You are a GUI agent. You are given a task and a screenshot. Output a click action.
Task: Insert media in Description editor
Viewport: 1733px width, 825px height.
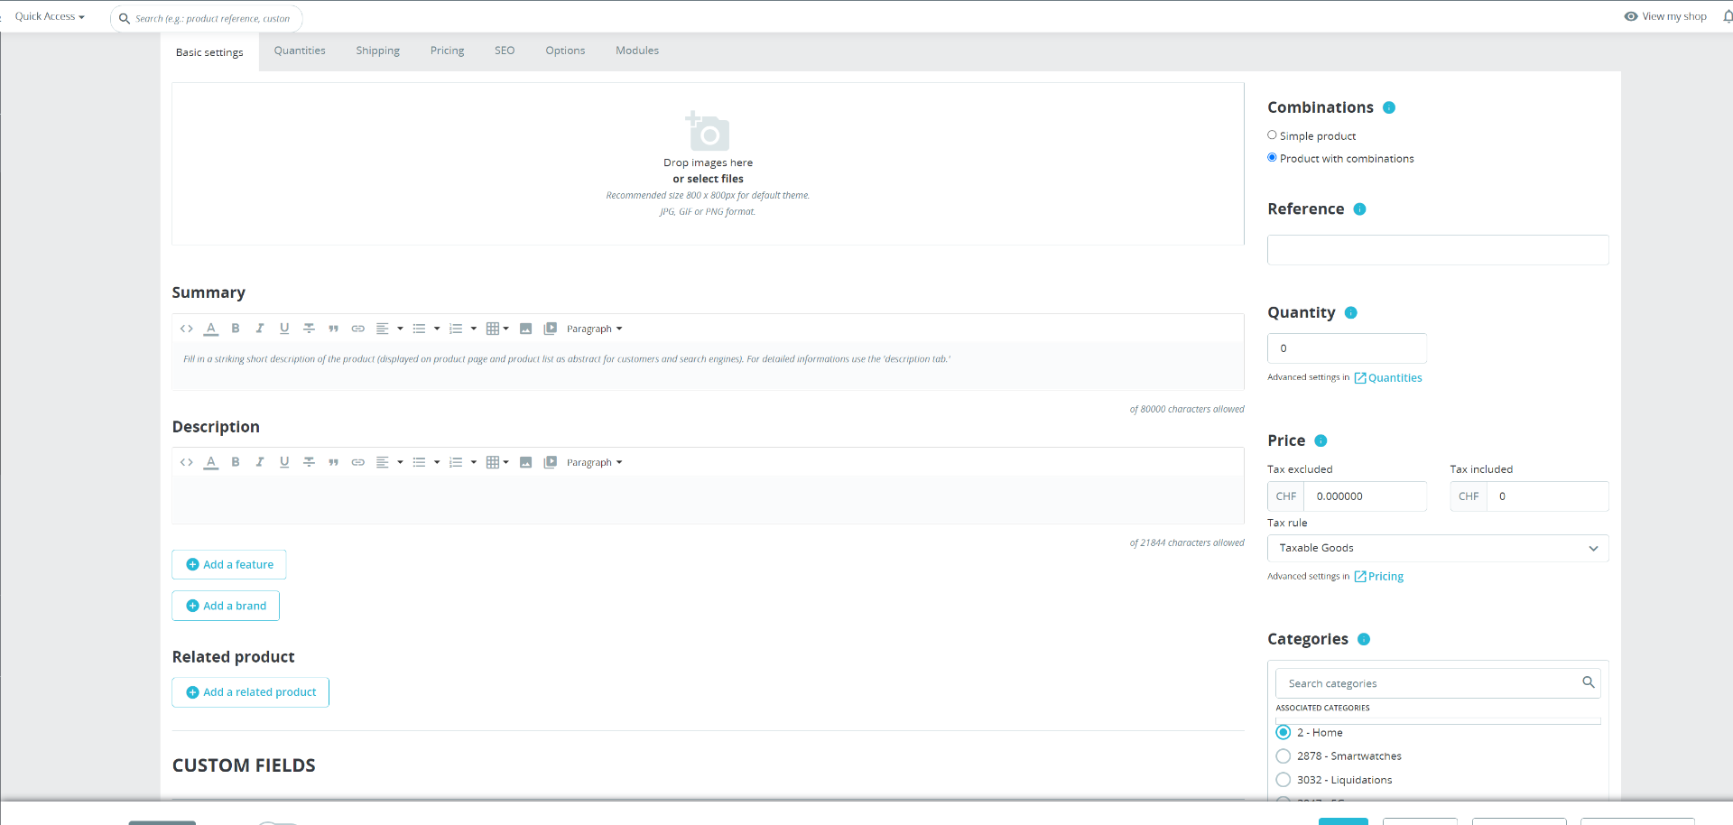coord(551,462)
